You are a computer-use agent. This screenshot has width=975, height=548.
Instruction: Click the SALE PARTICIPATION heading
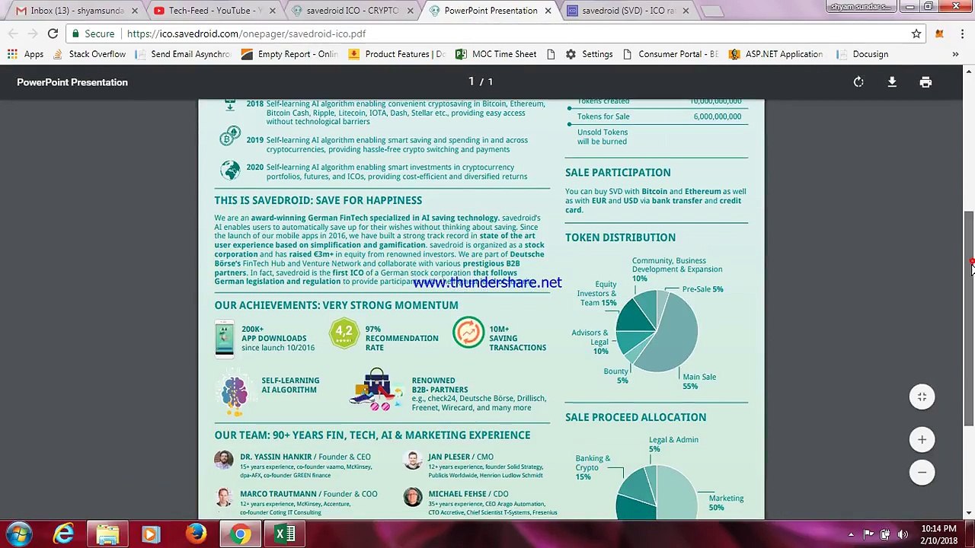tap(618, 173)
